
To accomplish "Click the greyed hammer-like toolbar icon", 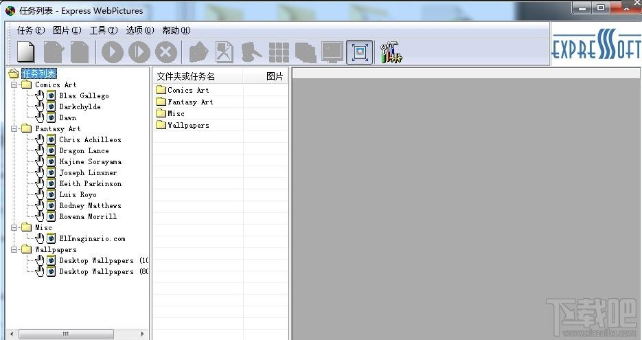I will coord(251,52).
